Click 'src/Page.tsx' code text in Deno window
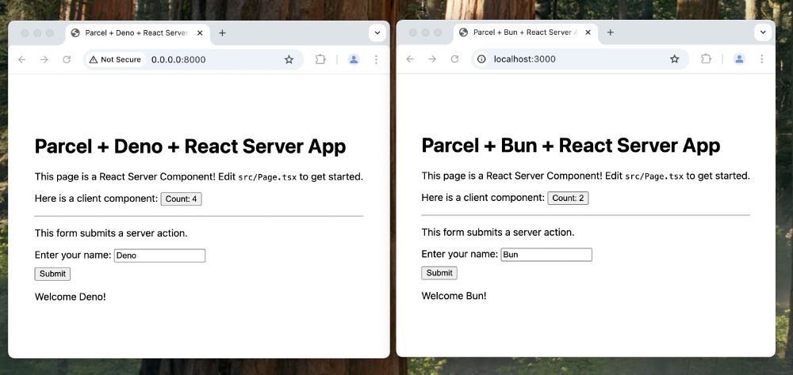 click(x=267, y=178)
